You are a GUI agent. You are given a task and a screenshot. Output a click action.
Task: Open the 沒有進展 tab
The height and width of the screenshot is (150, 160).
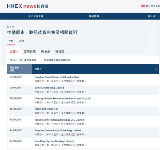click(x=30, y=52)
